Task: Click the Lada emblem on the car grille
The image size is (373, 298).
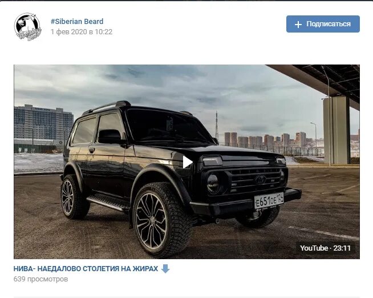Action: click(260, 179)
